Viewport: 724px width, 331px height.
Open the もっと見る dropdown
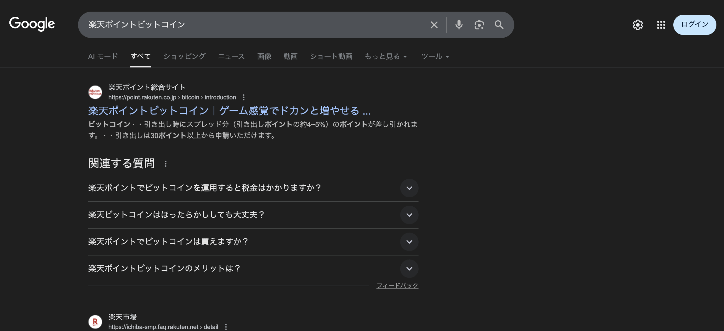click(x=385, y=56)
